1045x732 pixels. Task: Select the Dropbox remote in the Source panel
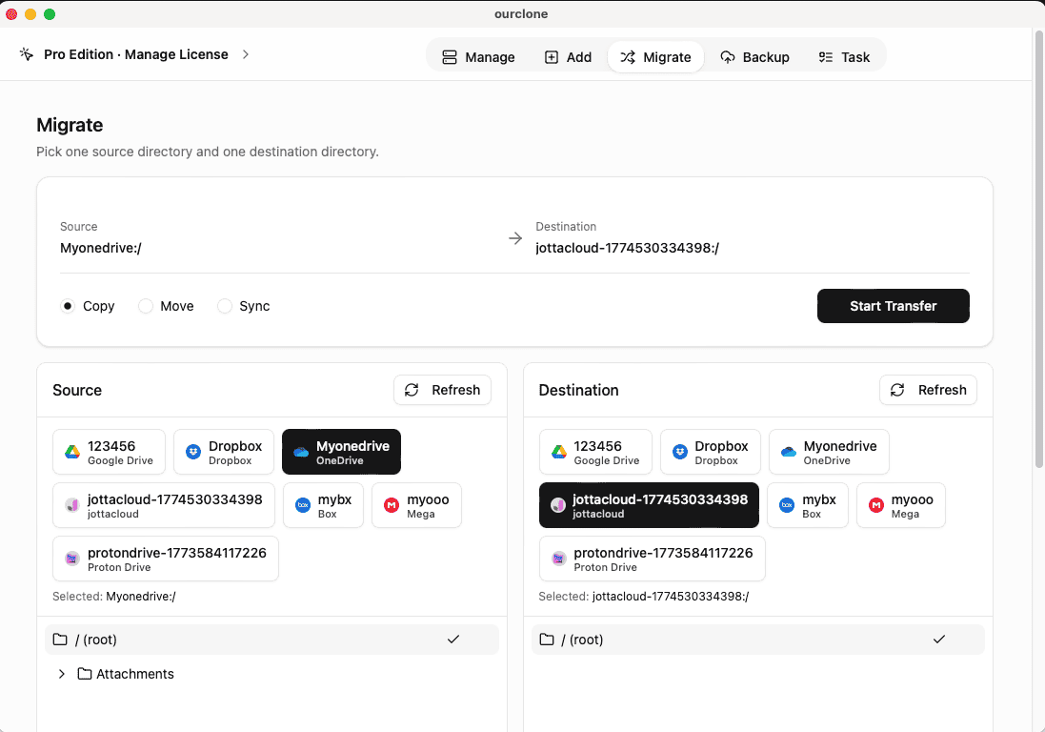224,451
